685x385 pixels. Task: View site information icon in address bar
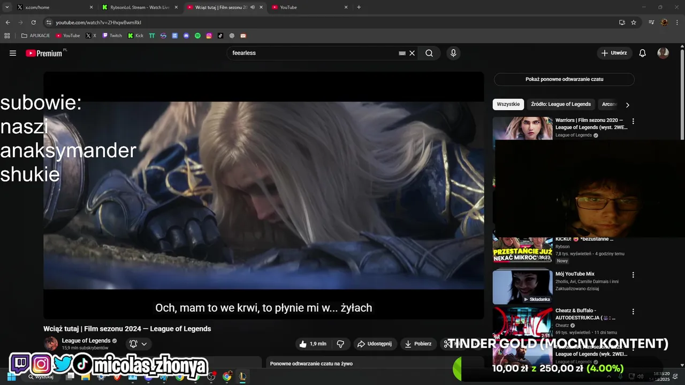49,22
